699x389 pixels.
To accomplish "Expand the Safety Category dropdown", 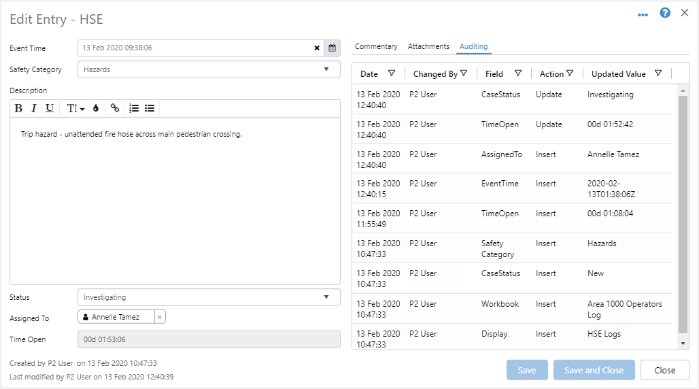I will pos(326,69).
